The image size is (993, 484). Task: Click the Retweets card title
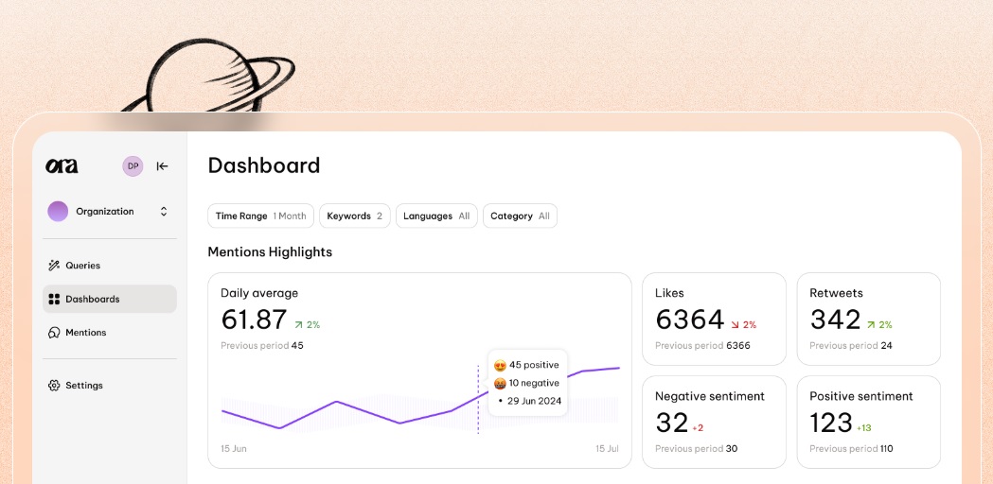(836, 293)
